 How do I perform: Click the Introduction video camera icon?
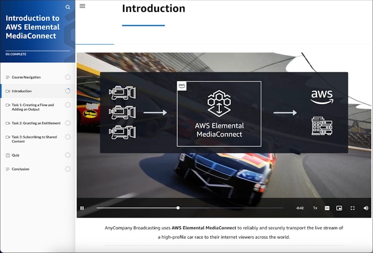7,91
